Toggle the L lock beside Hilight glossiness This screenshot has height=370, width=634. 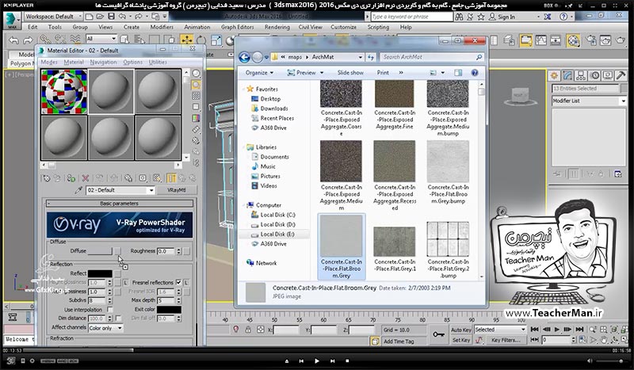125,282
